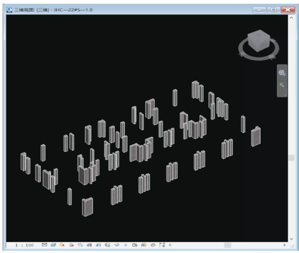Open the Detail Level options
The image size is (299, 253).
click(x=44, y=245)
